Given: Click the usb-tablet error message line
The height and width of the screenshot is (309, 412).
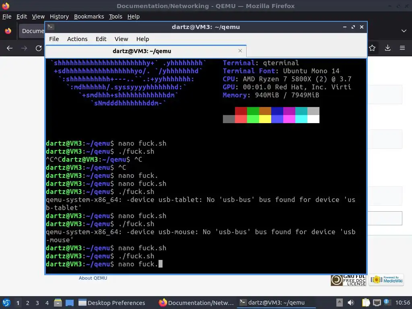Looking at the screenshot, I should pyautogui.click(x=200, y=204).
